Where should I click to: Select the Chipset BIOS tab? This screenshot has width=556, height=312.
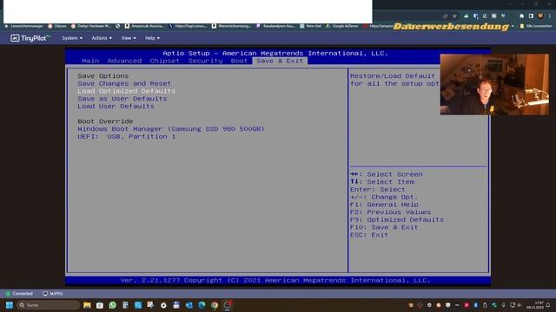click(x=164, y=61)
